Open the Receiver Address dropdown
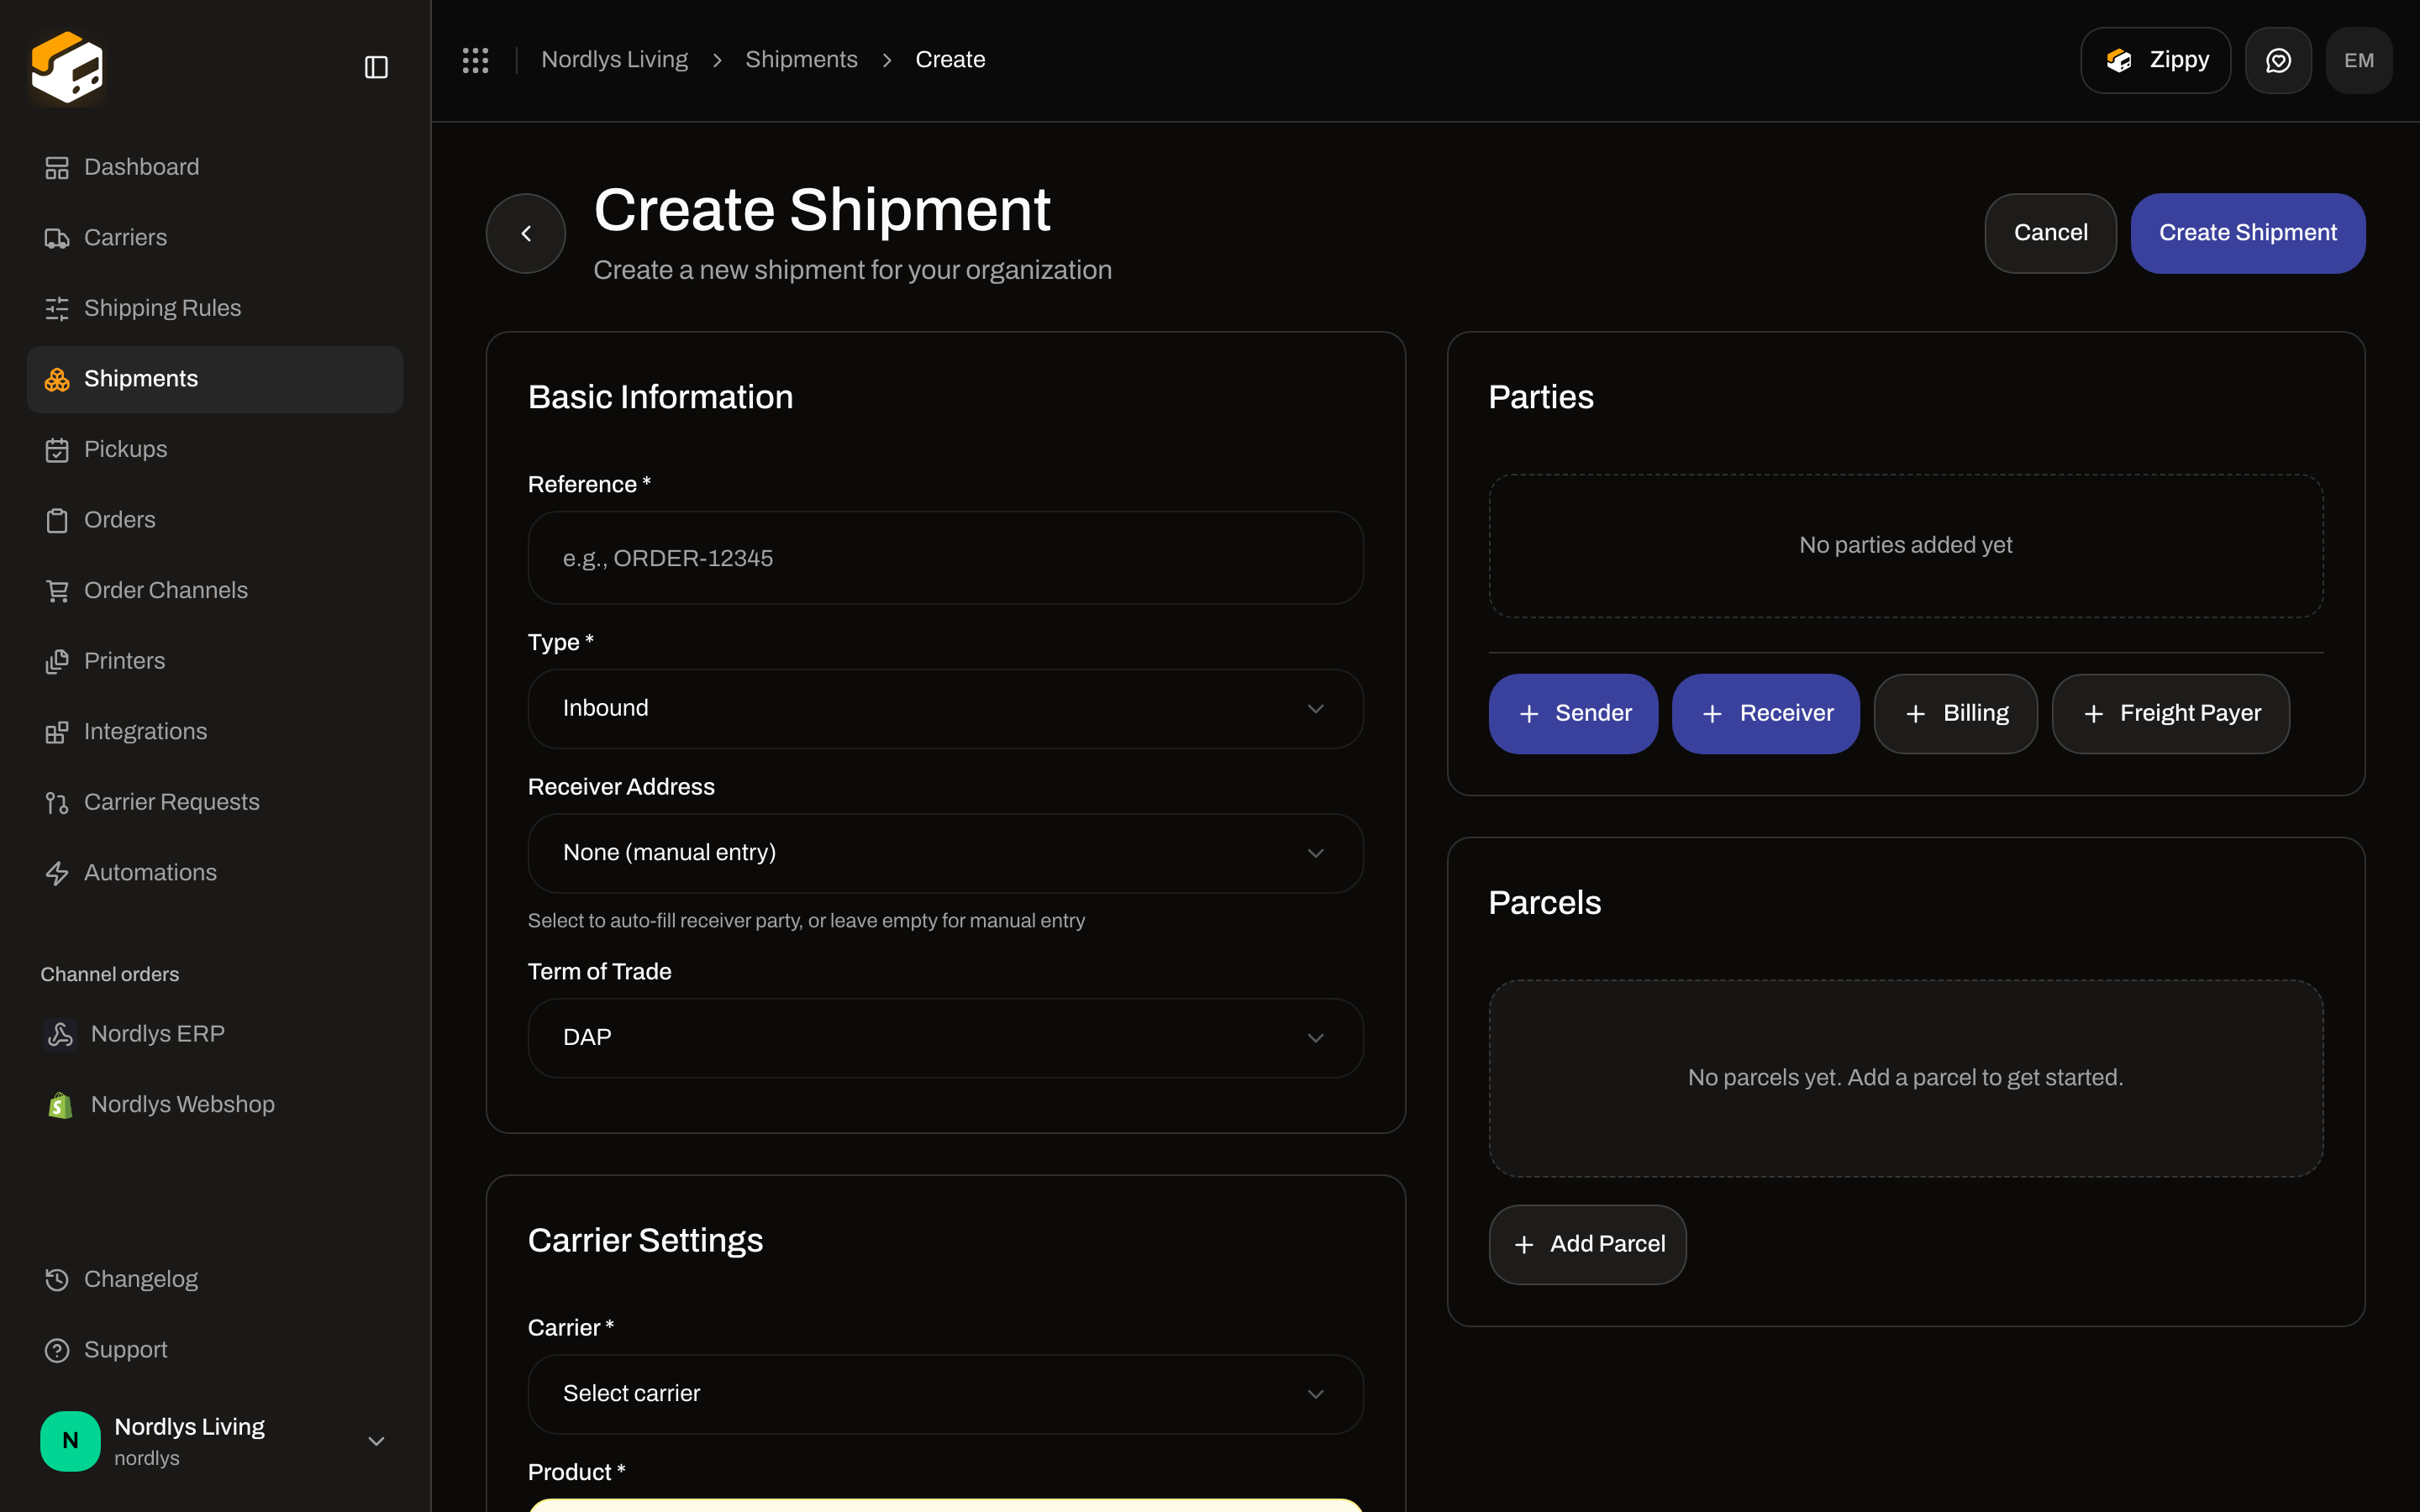This screenshot has width=2420, height=1512. (945, 853)
